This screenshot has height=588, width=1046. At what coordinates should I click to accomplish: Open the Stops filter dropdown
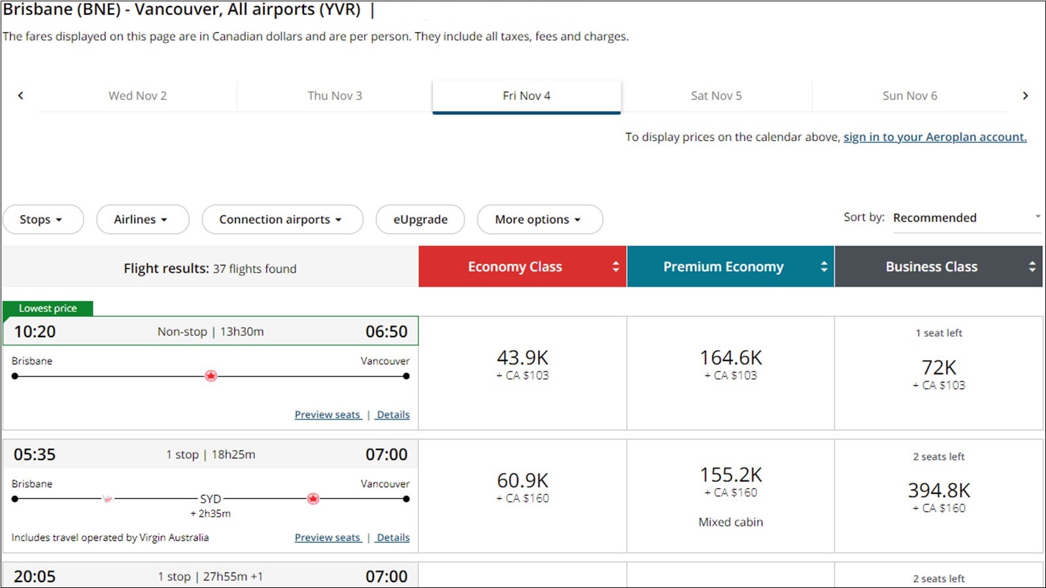[x=43, y=220]
